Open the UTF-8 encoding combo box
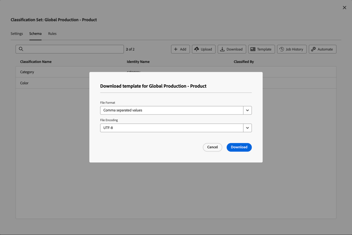 point(172,128)
